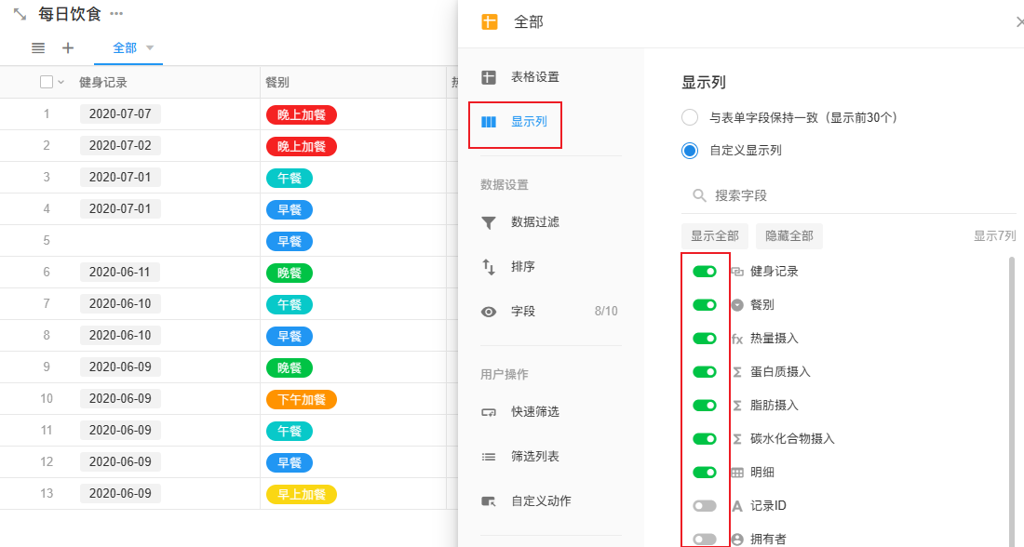Toggle off the 健身记录 column switch
The height and width of the screenshot is (547, 1024).
click(x=705, y=272)
